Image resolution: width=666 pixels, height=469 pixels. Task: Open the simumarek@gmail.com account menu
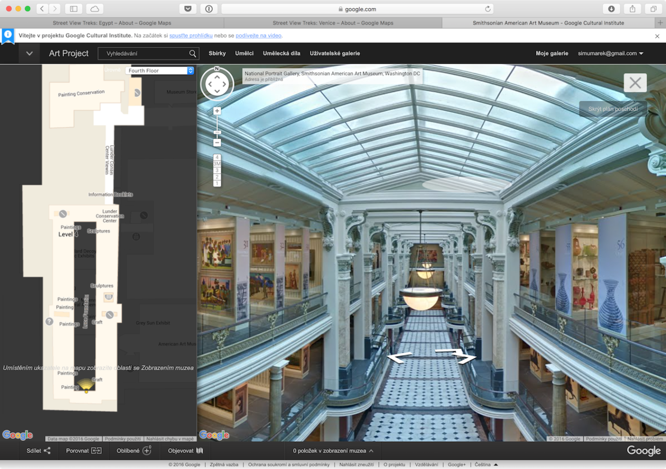pos(610,53)
